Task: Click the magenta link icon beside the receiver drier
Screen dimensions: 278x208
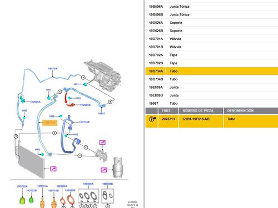Action: coord(103,170)
